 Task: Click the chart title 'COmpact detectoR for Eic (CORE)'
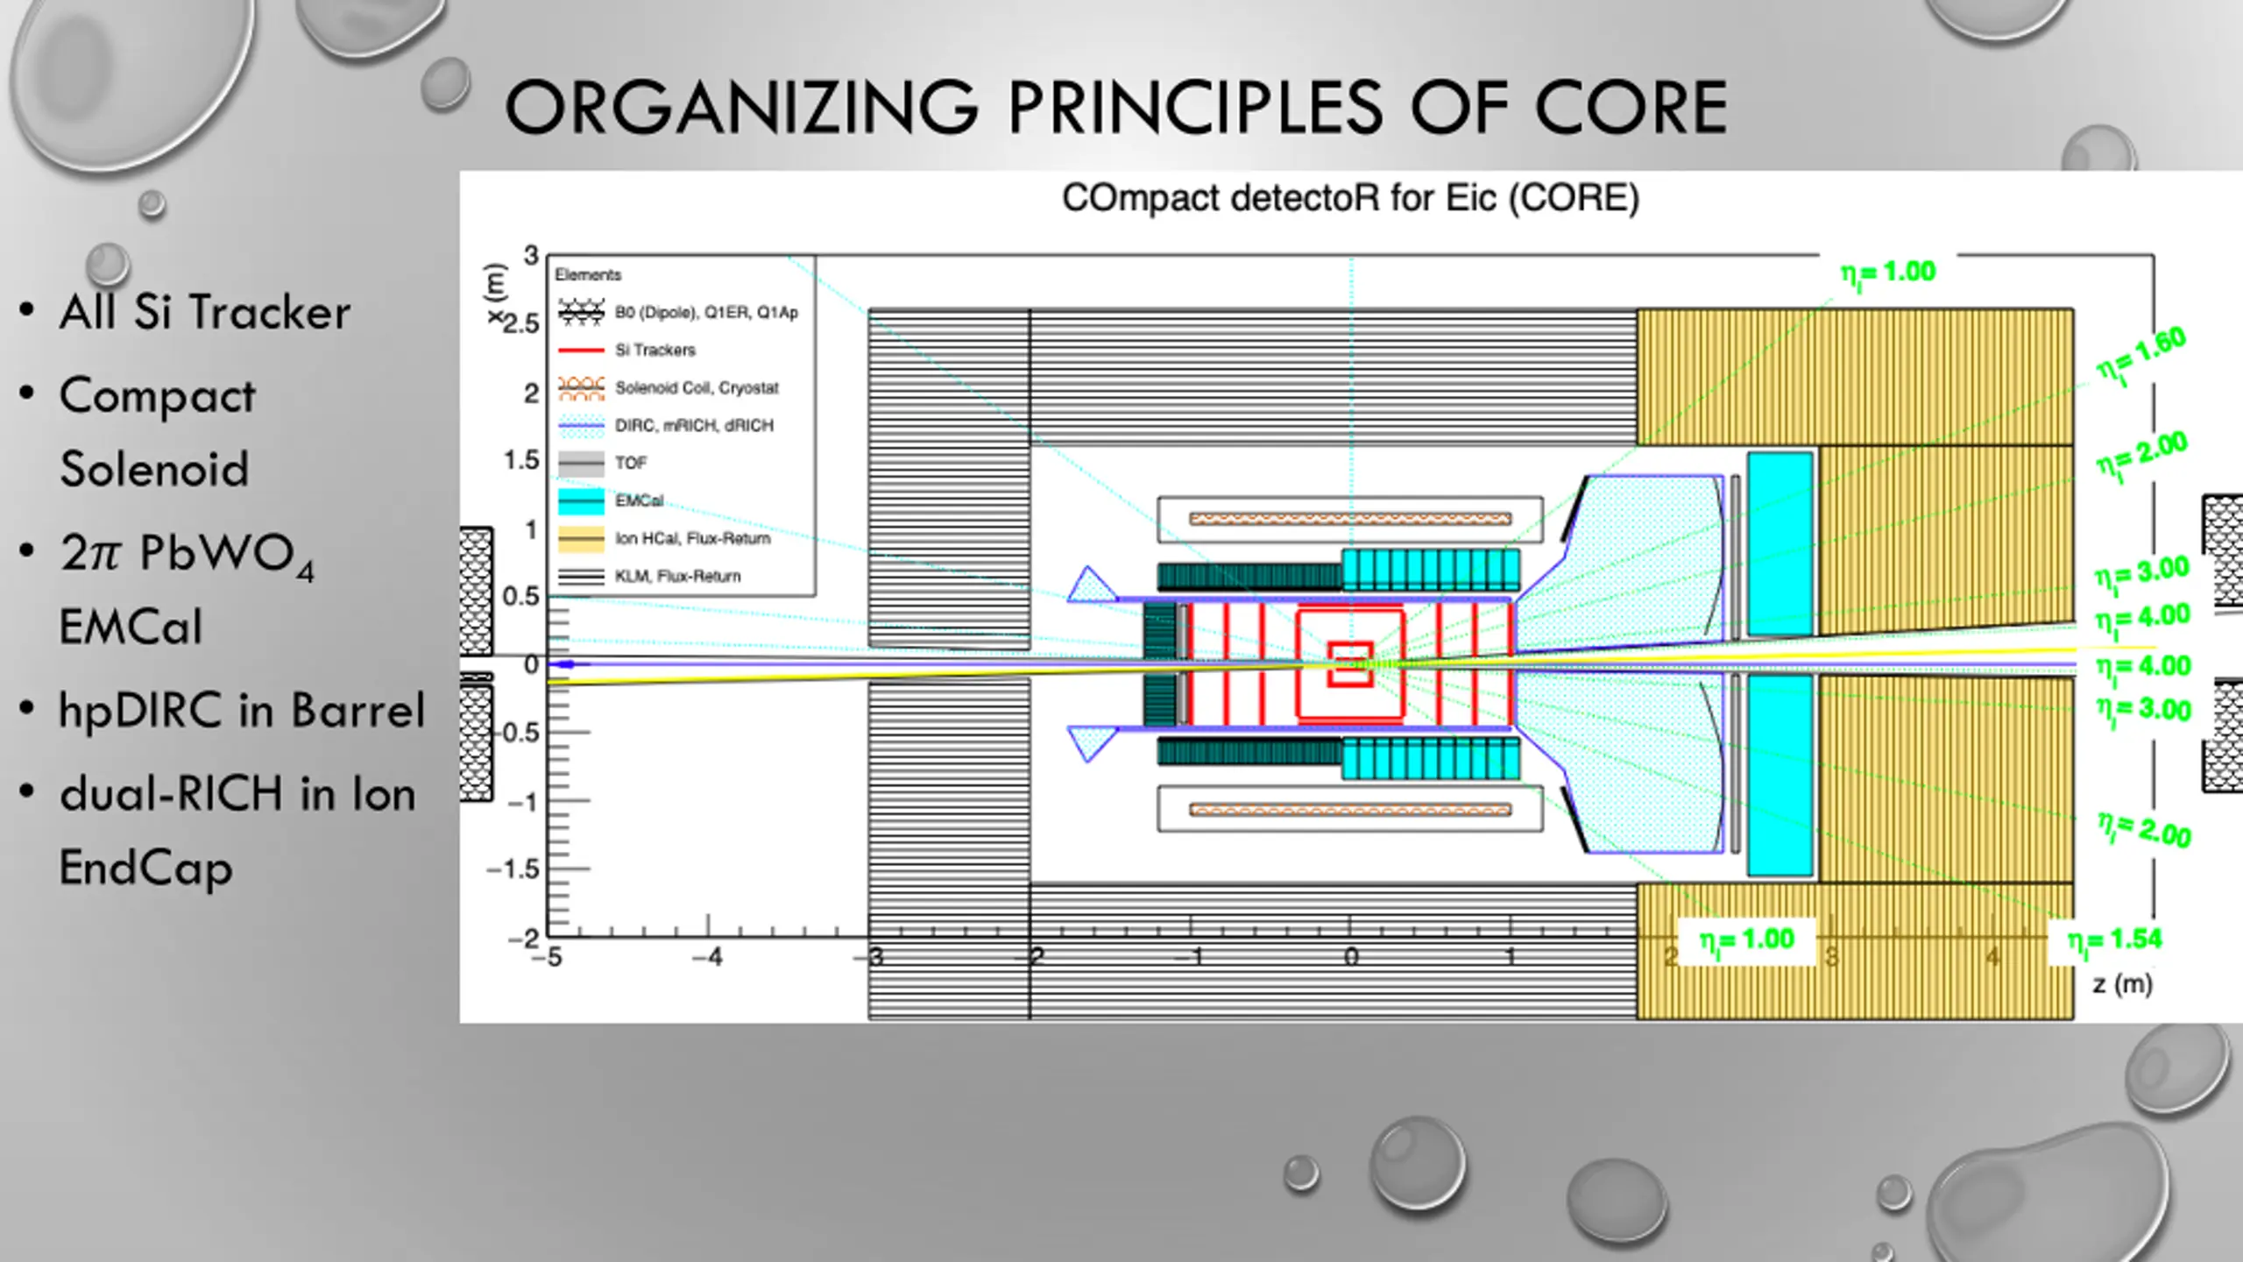[x=1349, y=198]
